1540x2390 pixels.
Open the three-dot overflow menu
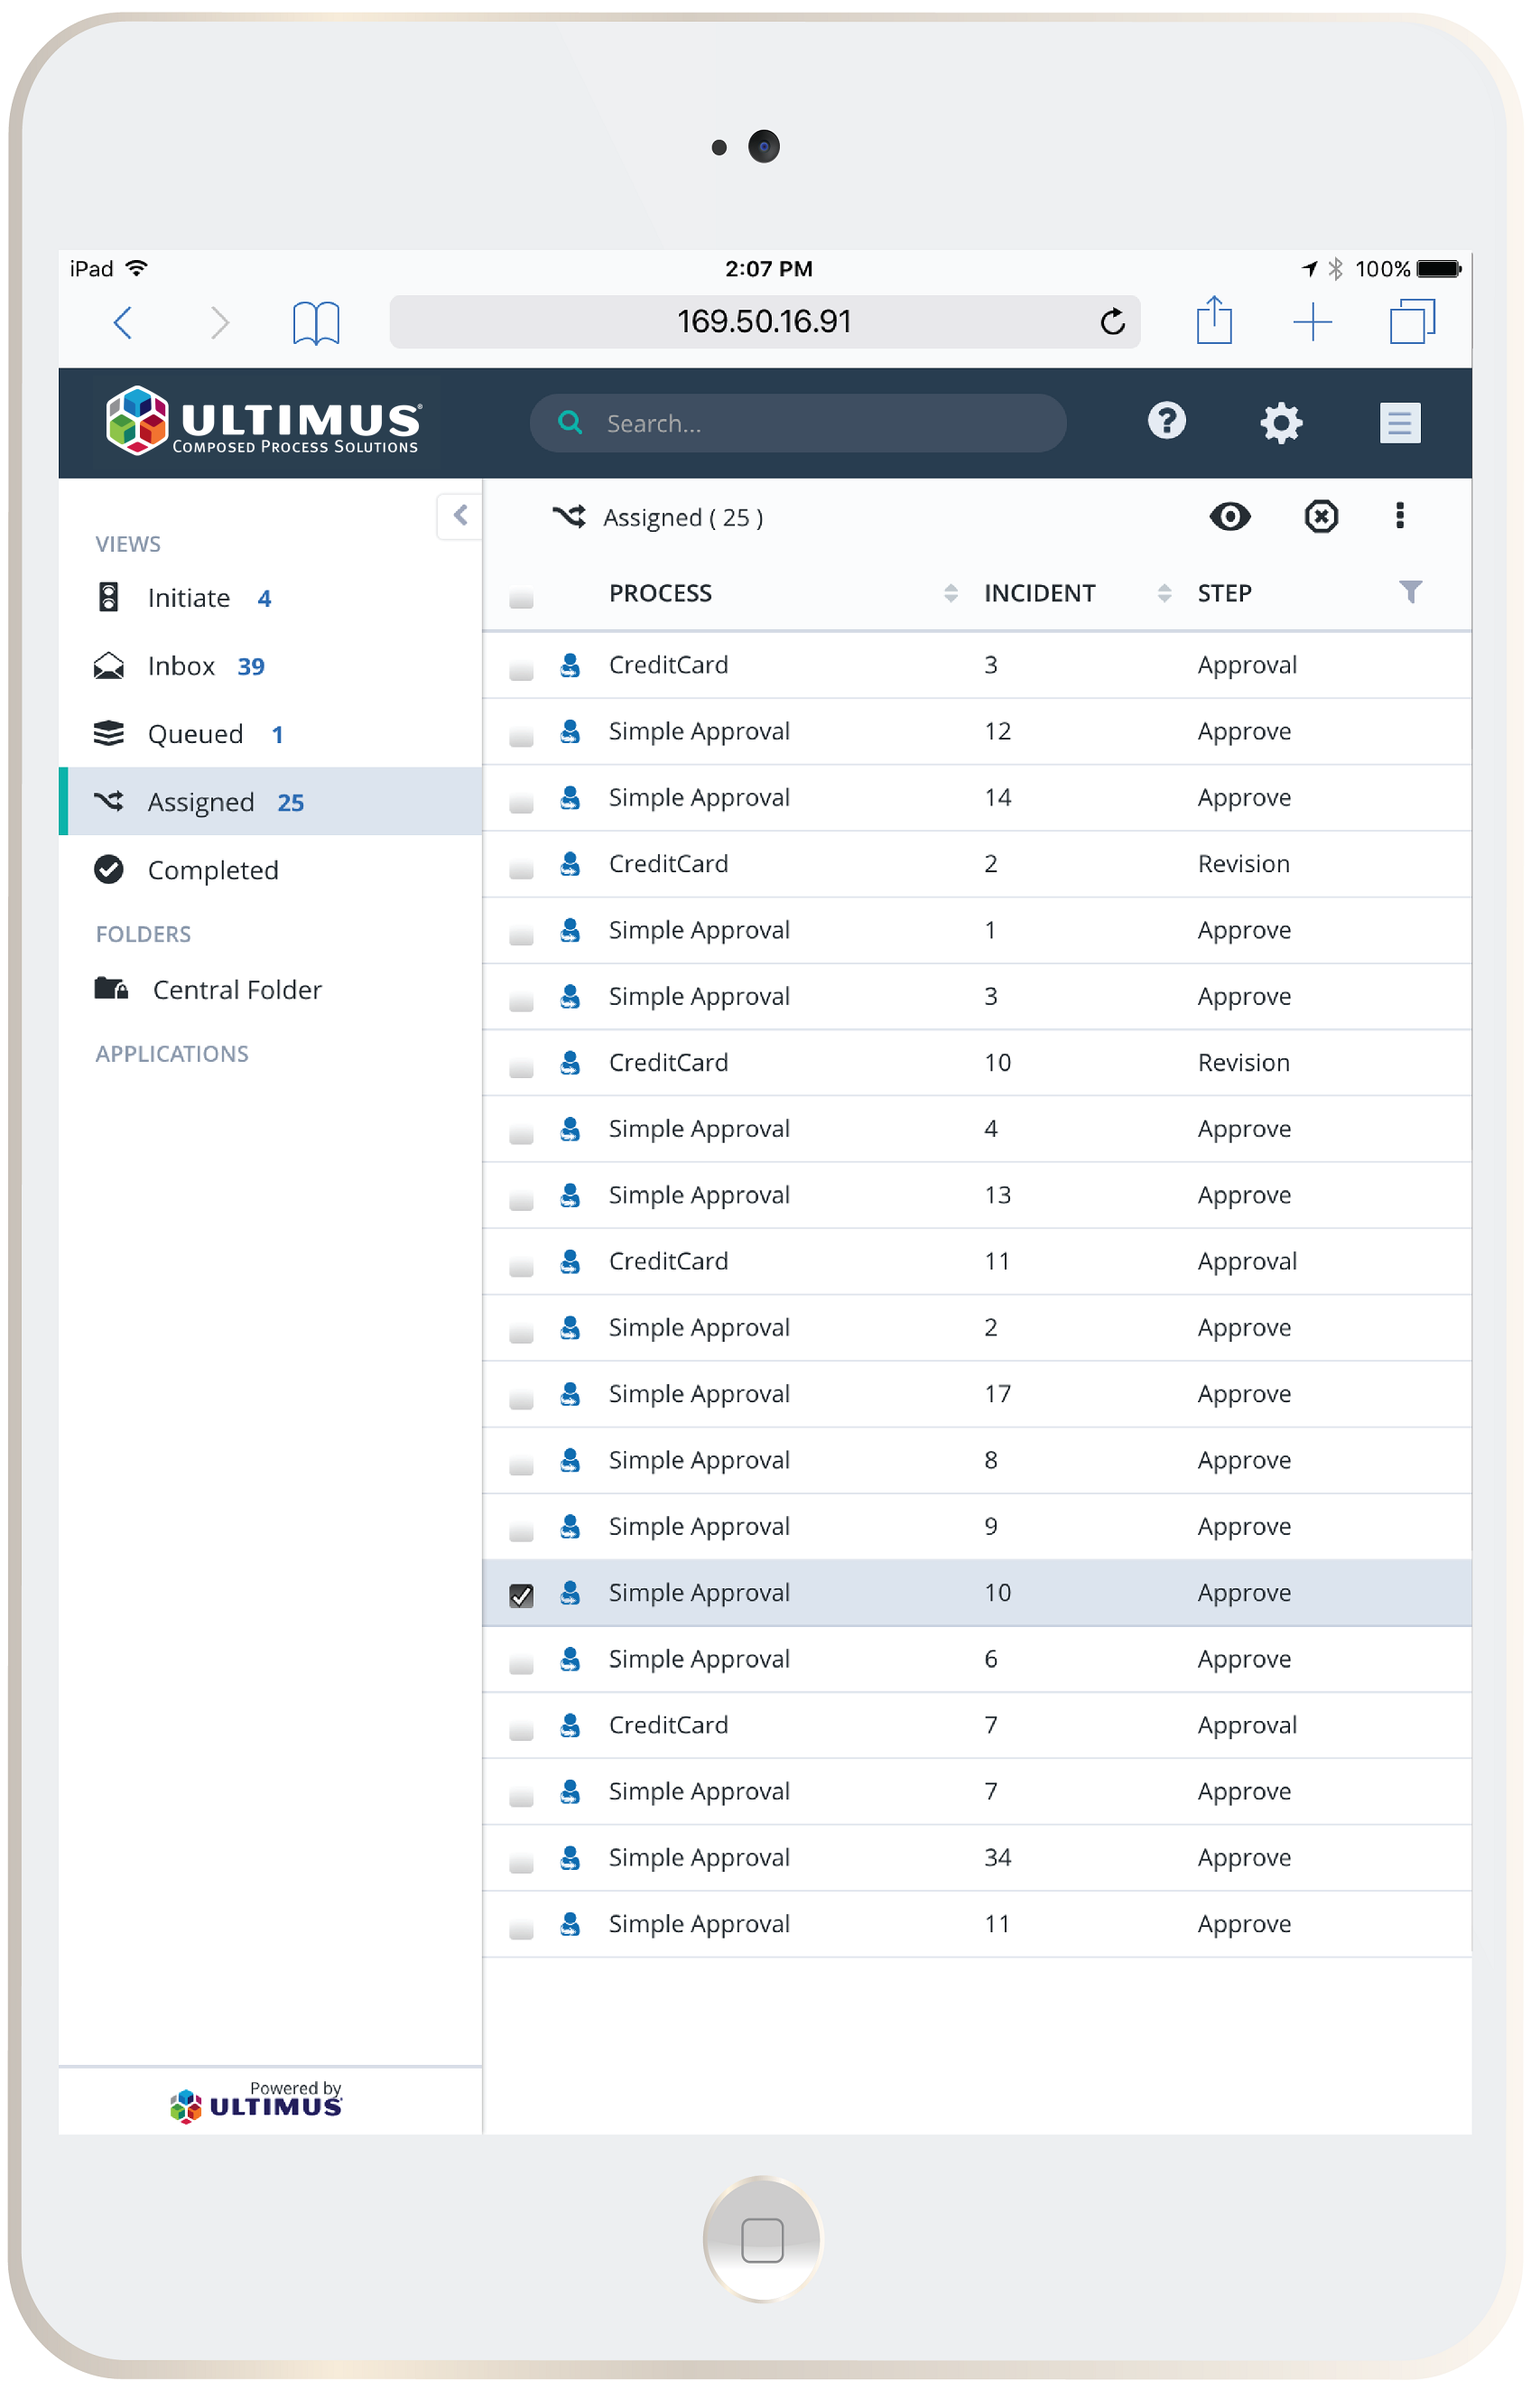coord(1399,517)
